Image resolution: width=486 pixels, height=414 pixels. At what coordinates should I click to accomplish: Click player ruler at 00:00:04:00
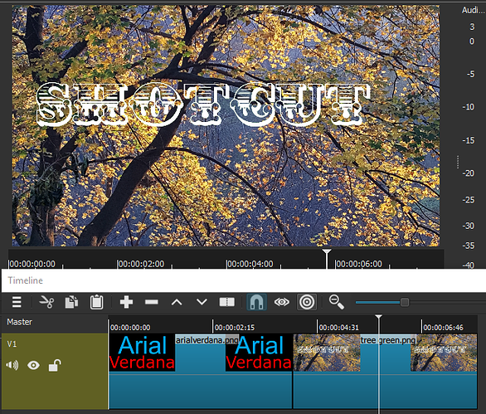click(250, 264)
